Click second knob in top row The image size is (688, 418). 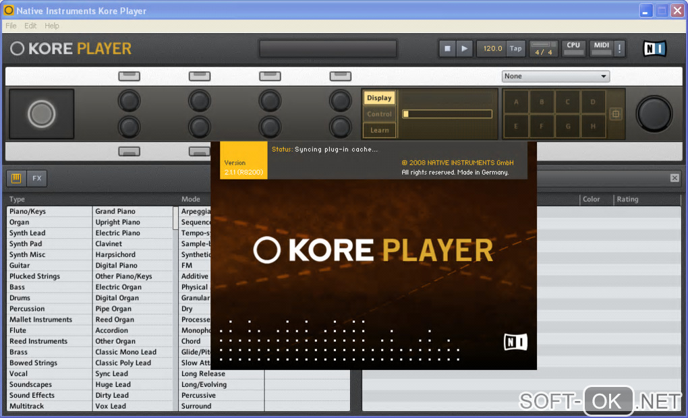click(x=200, y=100)
